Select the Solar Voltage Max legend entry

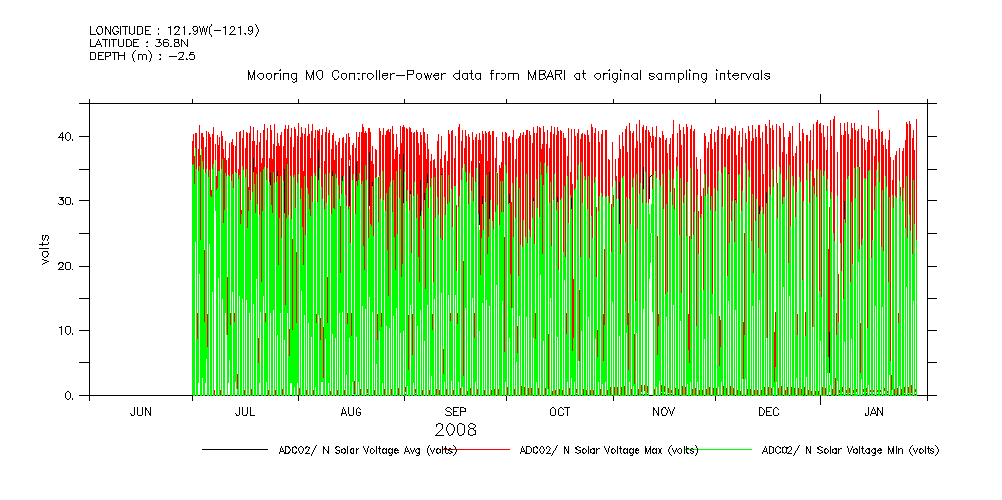click(x=609, y=450)
